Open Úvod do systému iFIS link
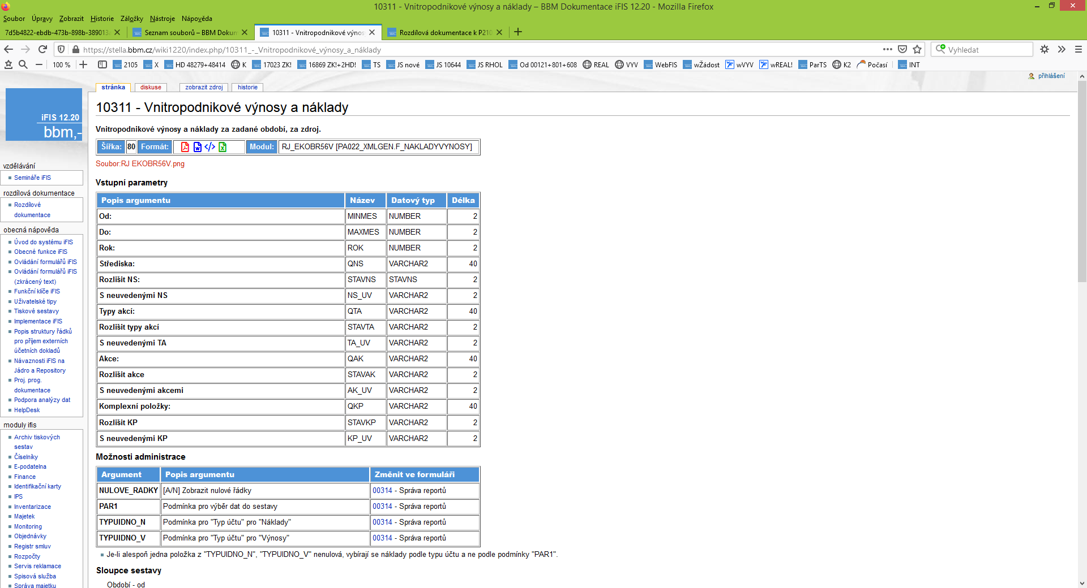The width and height of the screenshot is (1087, 588). [x=44, y=242]
